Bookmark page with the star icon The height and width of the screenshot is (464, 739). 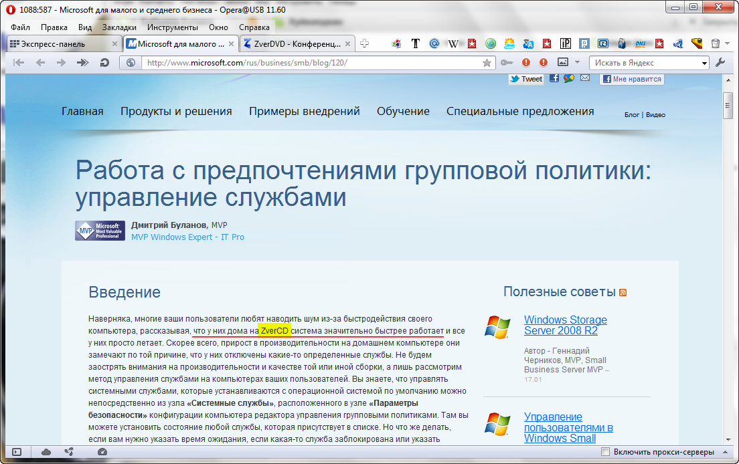tap(487, 63)
